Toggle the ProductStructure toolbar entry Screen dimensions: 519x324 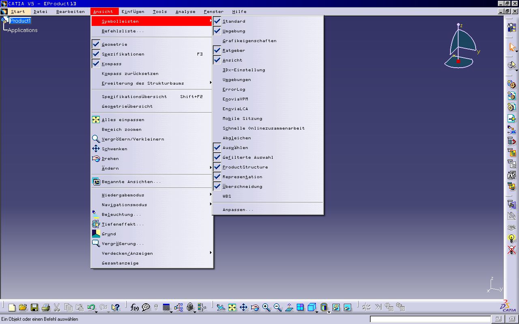click(x=268, y=167)
